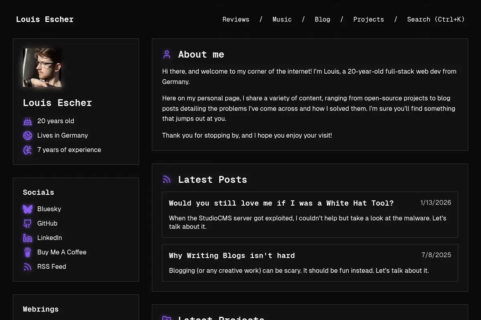Open Search (Ctrl+K) in the header
Screen dimensions: 481x320
(x=436, y=19)
